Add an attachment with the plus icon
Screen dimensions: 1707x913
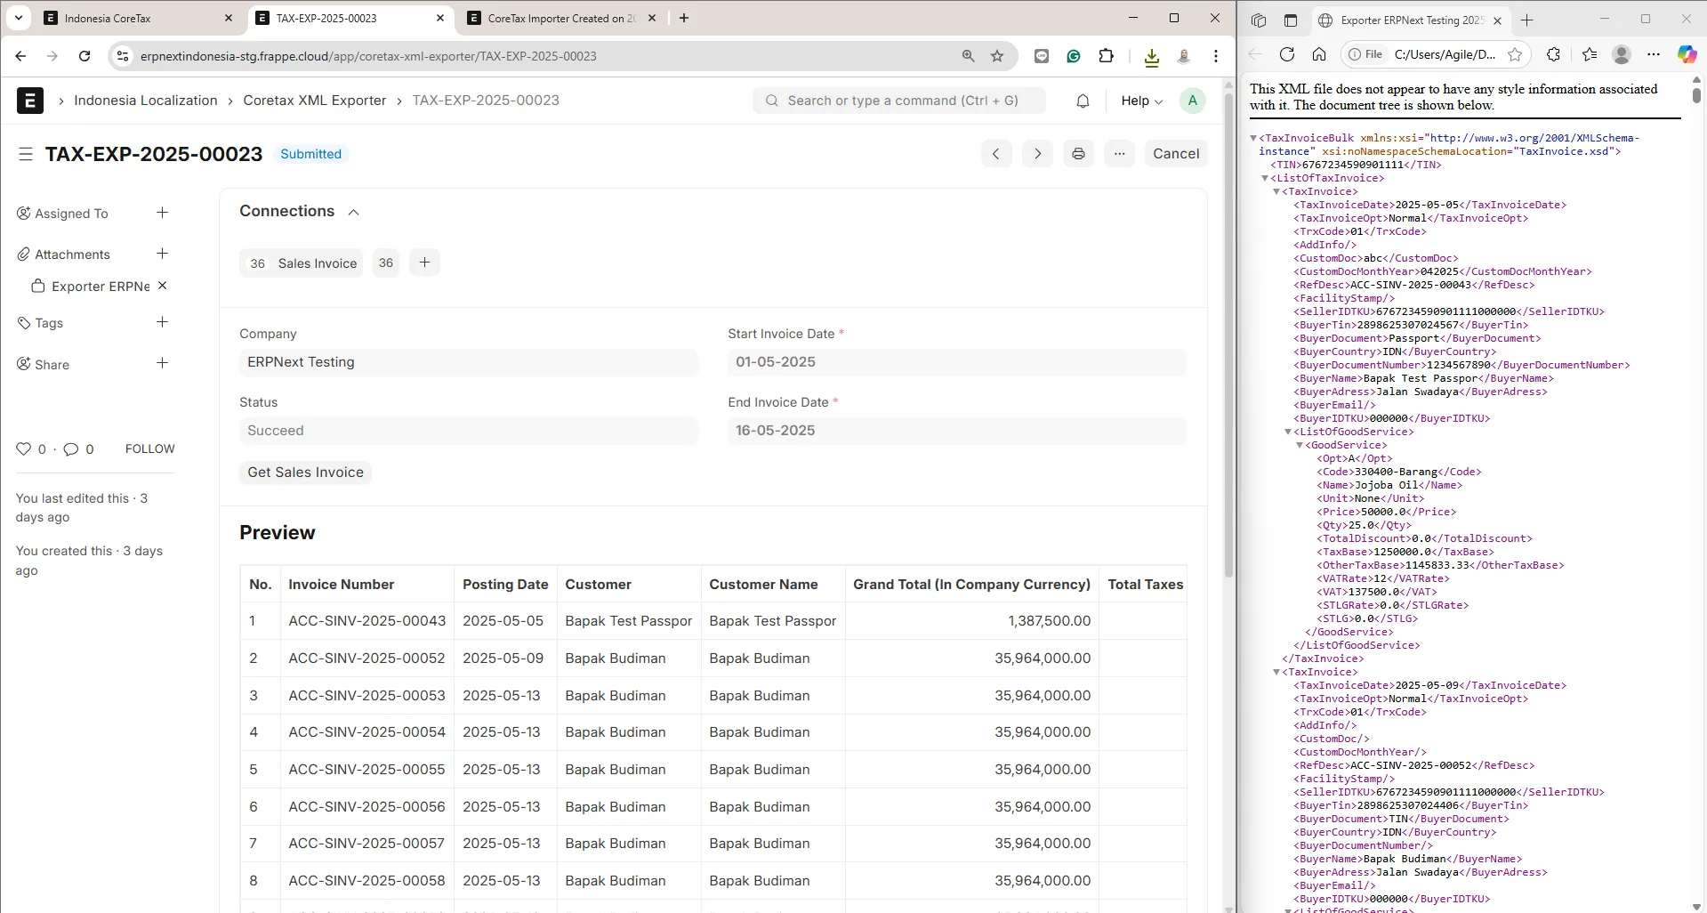pos(162,254)
